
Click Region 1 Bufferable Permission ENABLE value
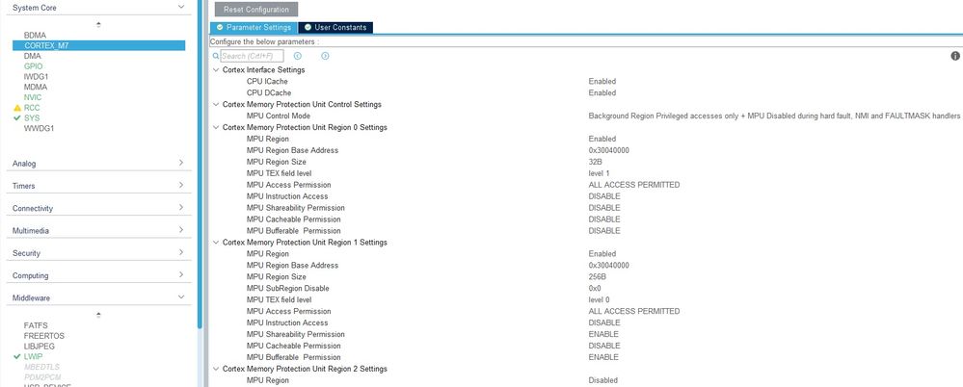pos(603,357)
